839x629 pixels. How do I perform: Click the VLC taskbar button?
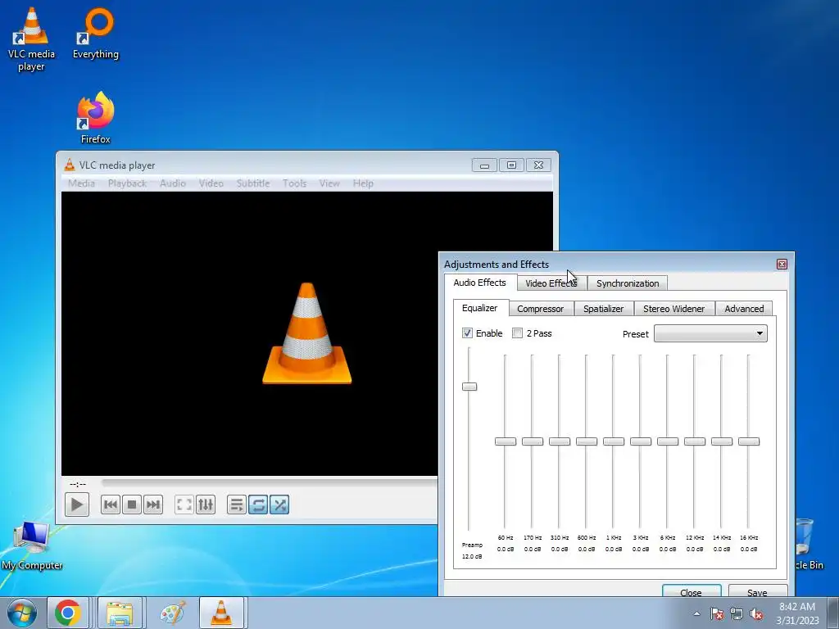click(x=221, y=613)
